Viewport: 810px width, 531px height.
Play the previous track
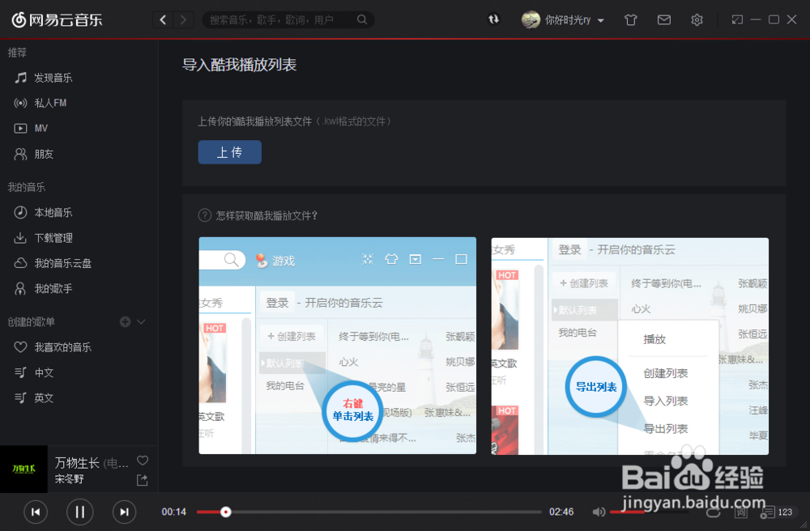(36, 512)
